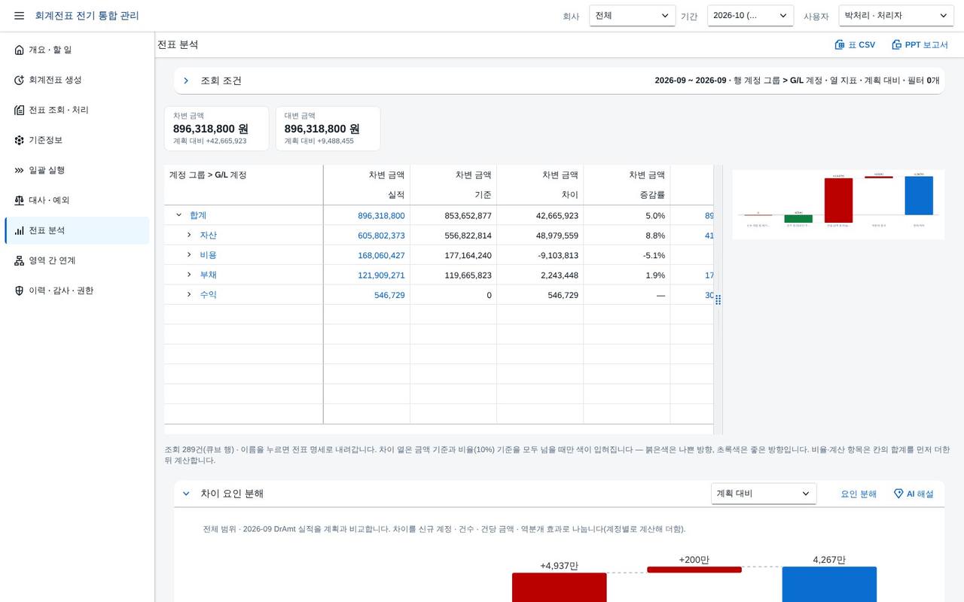Go to 영역 간 연계 menu item

[77, 260]
